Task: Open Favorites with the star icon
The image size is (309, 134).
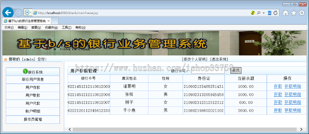Action: click(294, 13)
